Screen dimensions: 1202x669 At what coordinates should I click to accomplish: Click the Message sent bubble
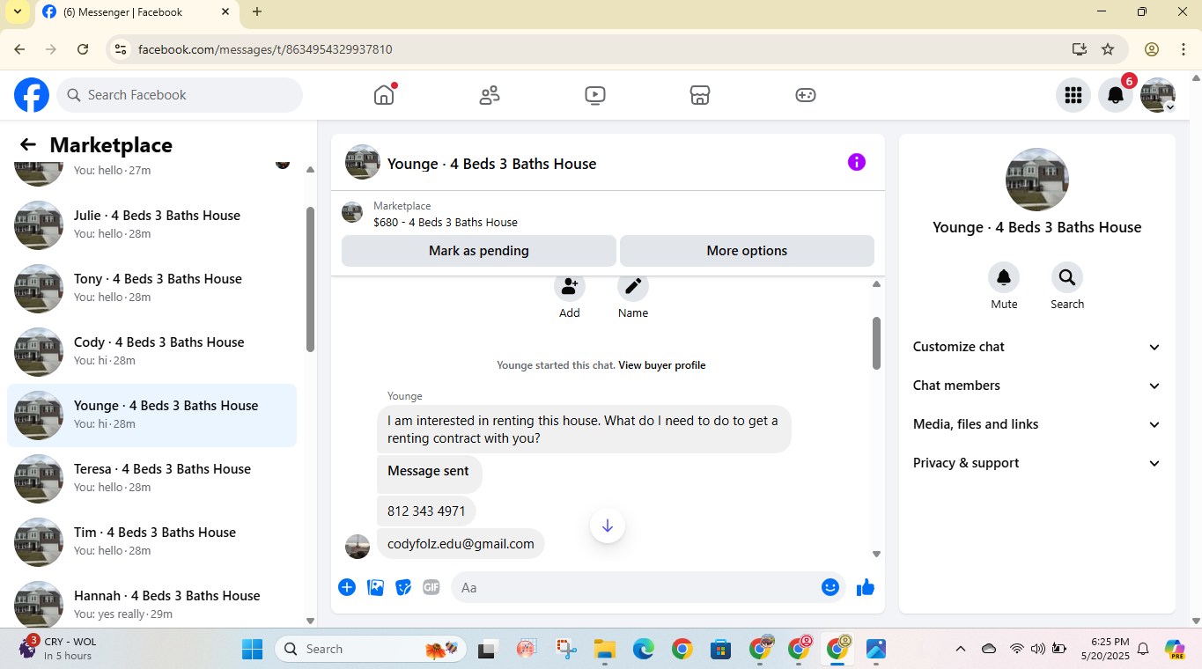429,474
